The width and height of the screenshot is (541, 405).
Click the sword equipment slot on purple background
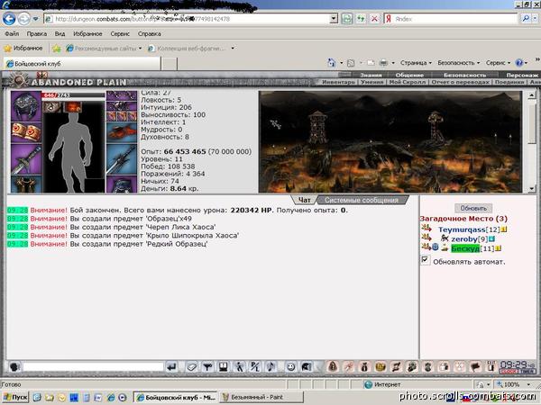coord(26,159)
